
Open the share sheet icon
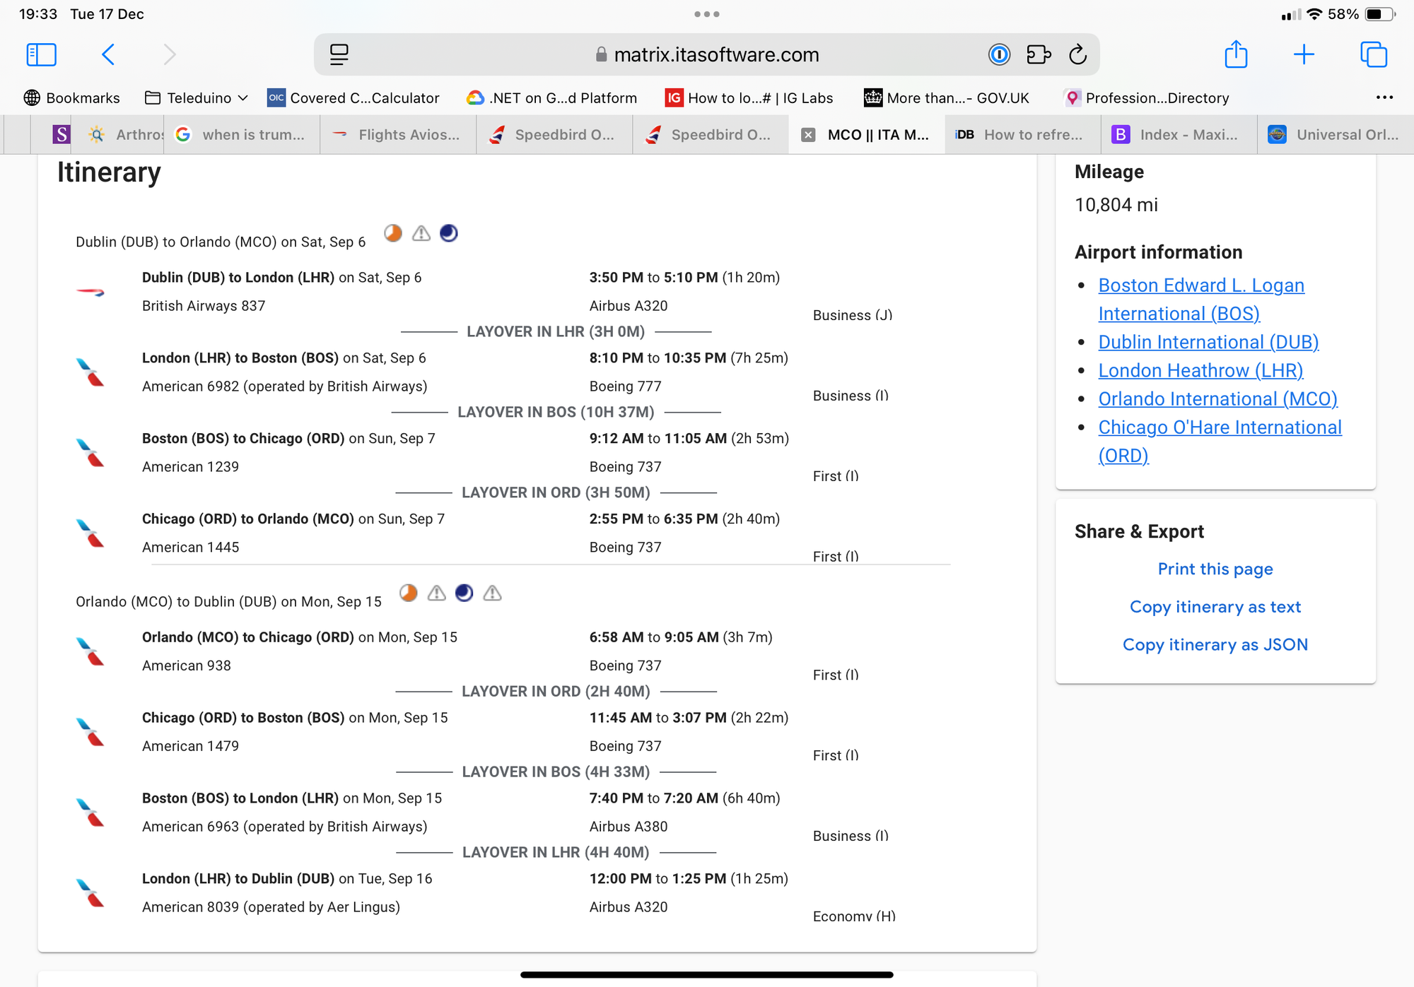pyautogui.click(x=1236, y=54)
